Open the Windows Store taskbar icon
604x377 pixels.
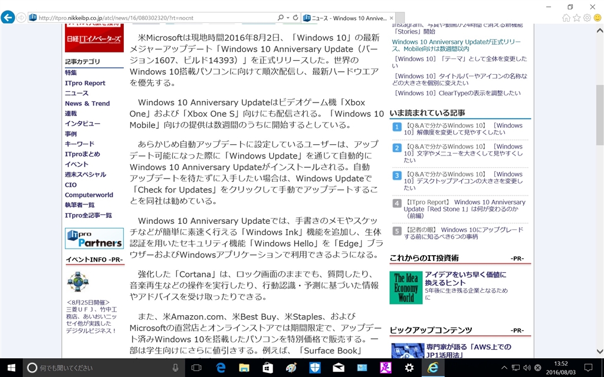coord(268,368)
